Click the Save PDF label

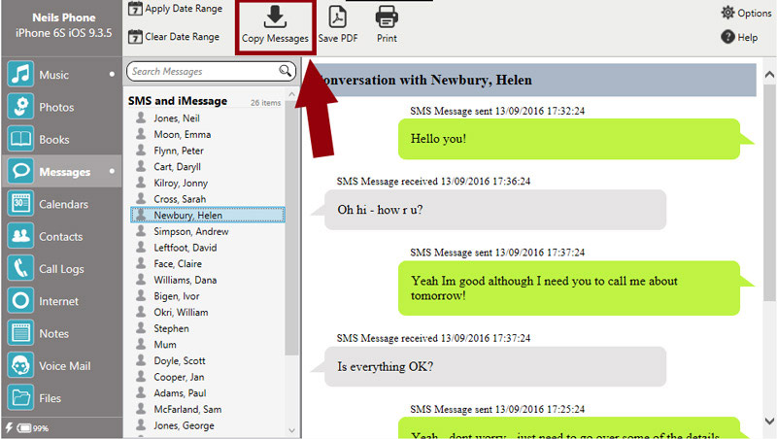pos(337,38)
